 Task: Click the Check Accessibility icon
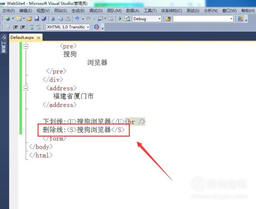pyautogui.click(x=97, y=27)
